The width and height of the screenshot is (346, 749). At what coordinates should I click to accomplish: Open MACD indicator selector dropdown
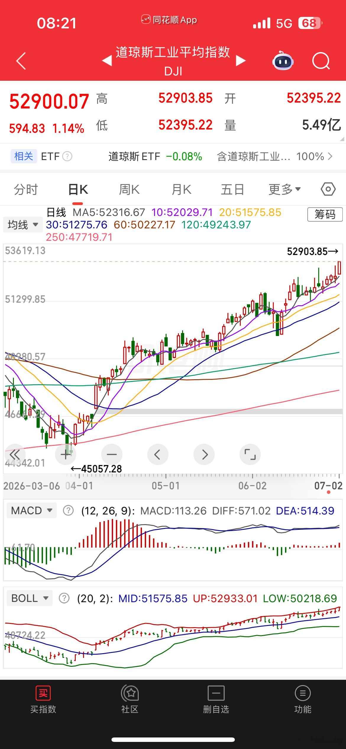tap(32, 511)
